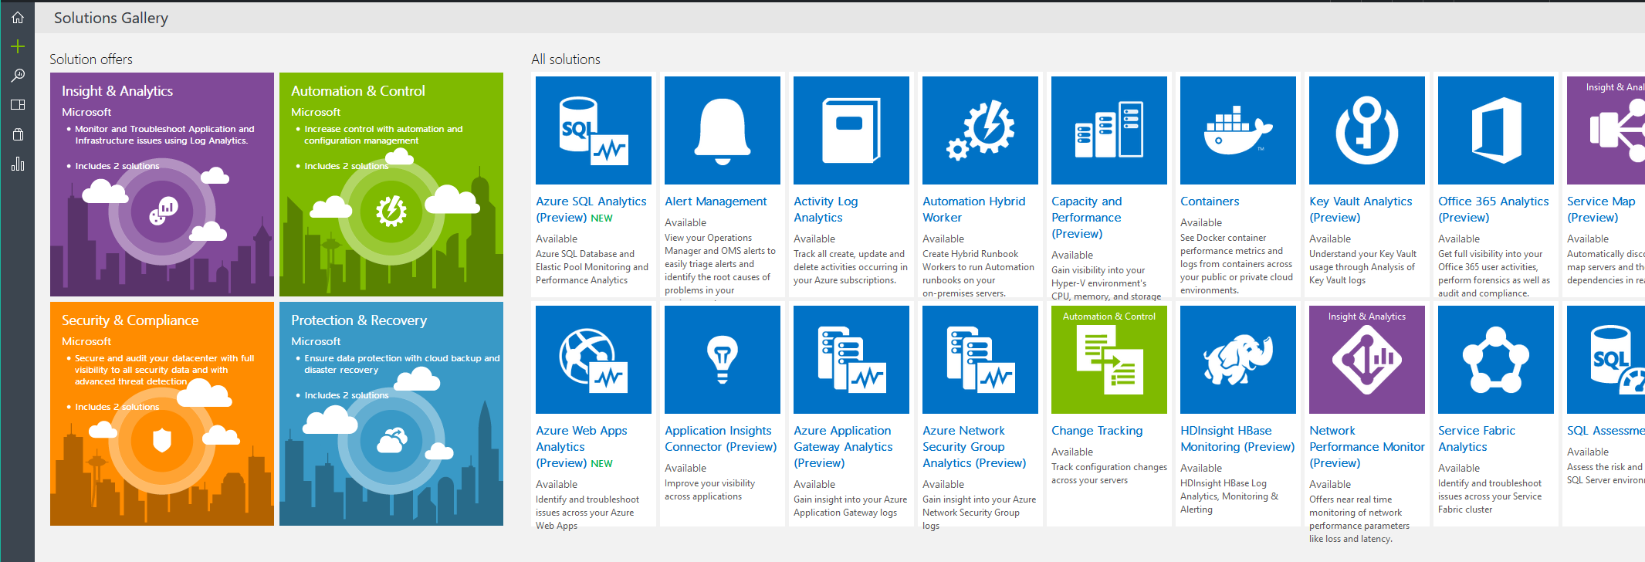Click the 'Solutions Gallery' page heading
This screenshot has width=1645, height=562.
click(x=111, y=18)
